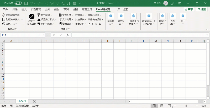Expand the 格式管理 dropdown
This screenshot has width=210, height=108.
pos(51,15)
